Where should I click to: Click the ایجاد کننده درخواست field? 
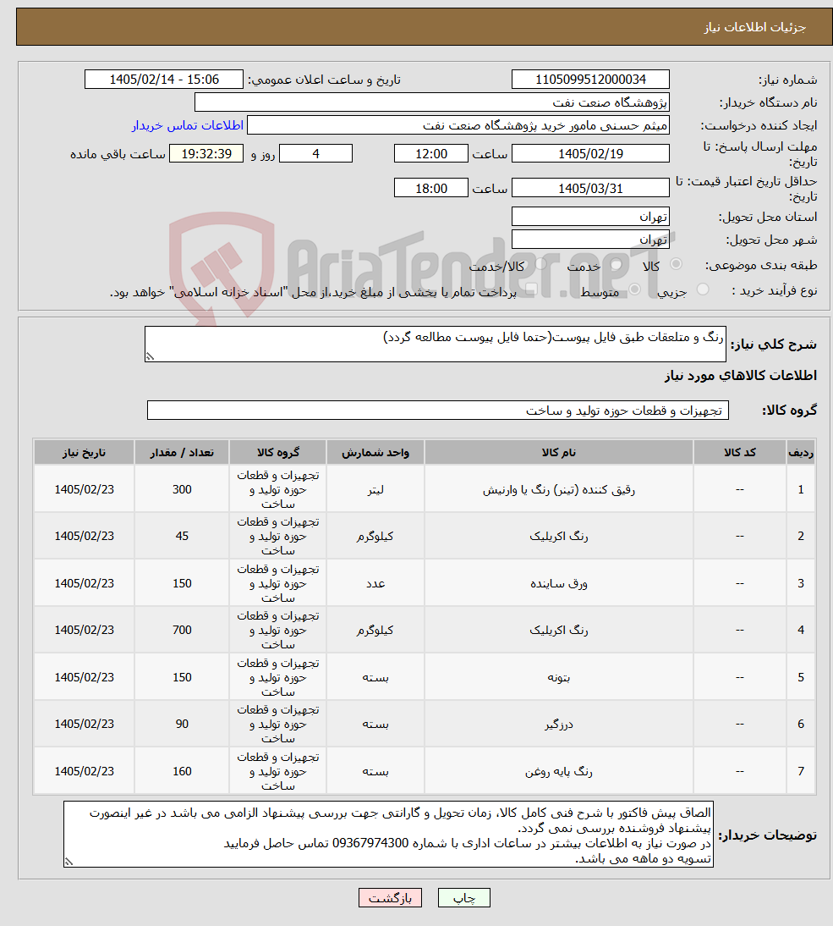click(x=458, y=125)
